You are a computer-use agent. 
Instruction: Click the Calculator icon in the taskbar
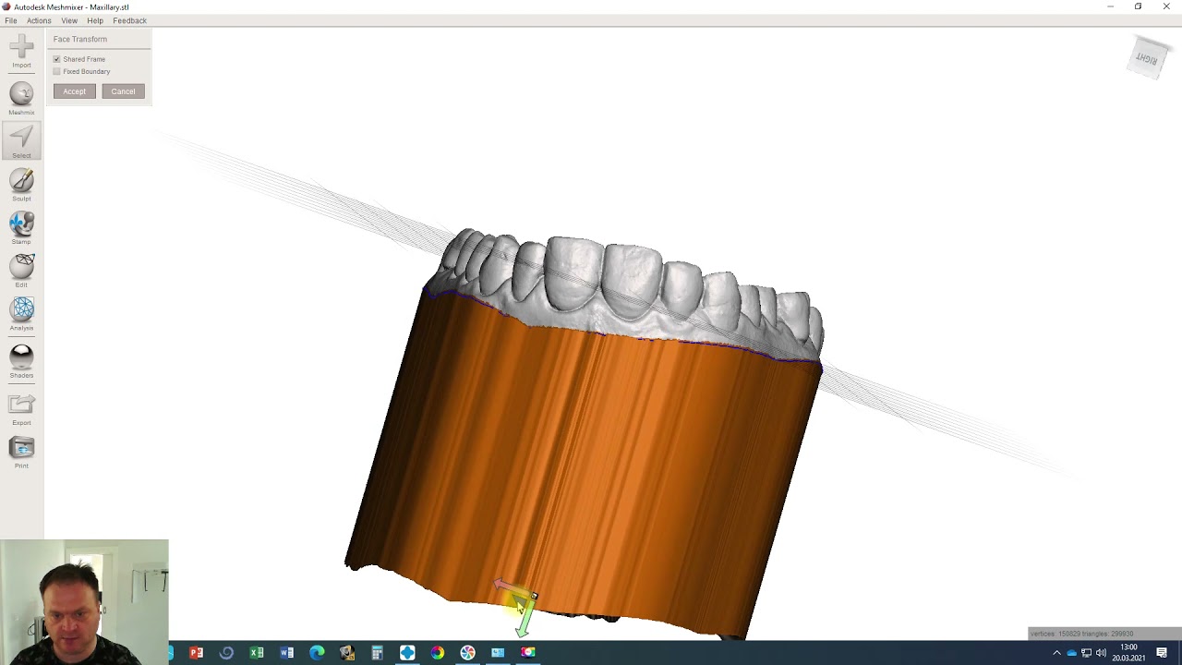[x=377, y=653]
